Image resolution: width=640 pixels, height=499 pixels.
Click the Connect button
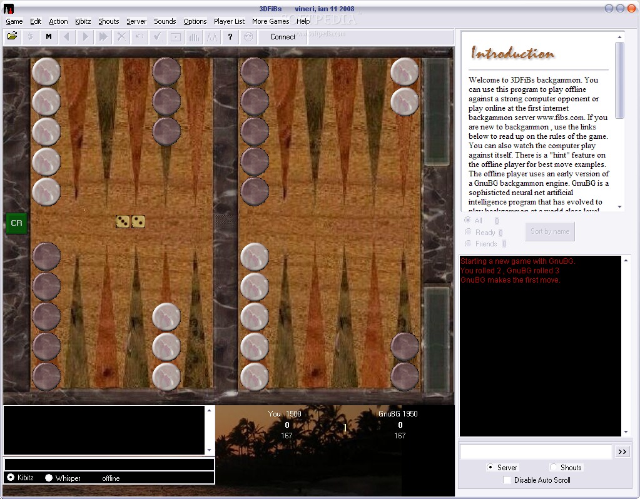282,37
